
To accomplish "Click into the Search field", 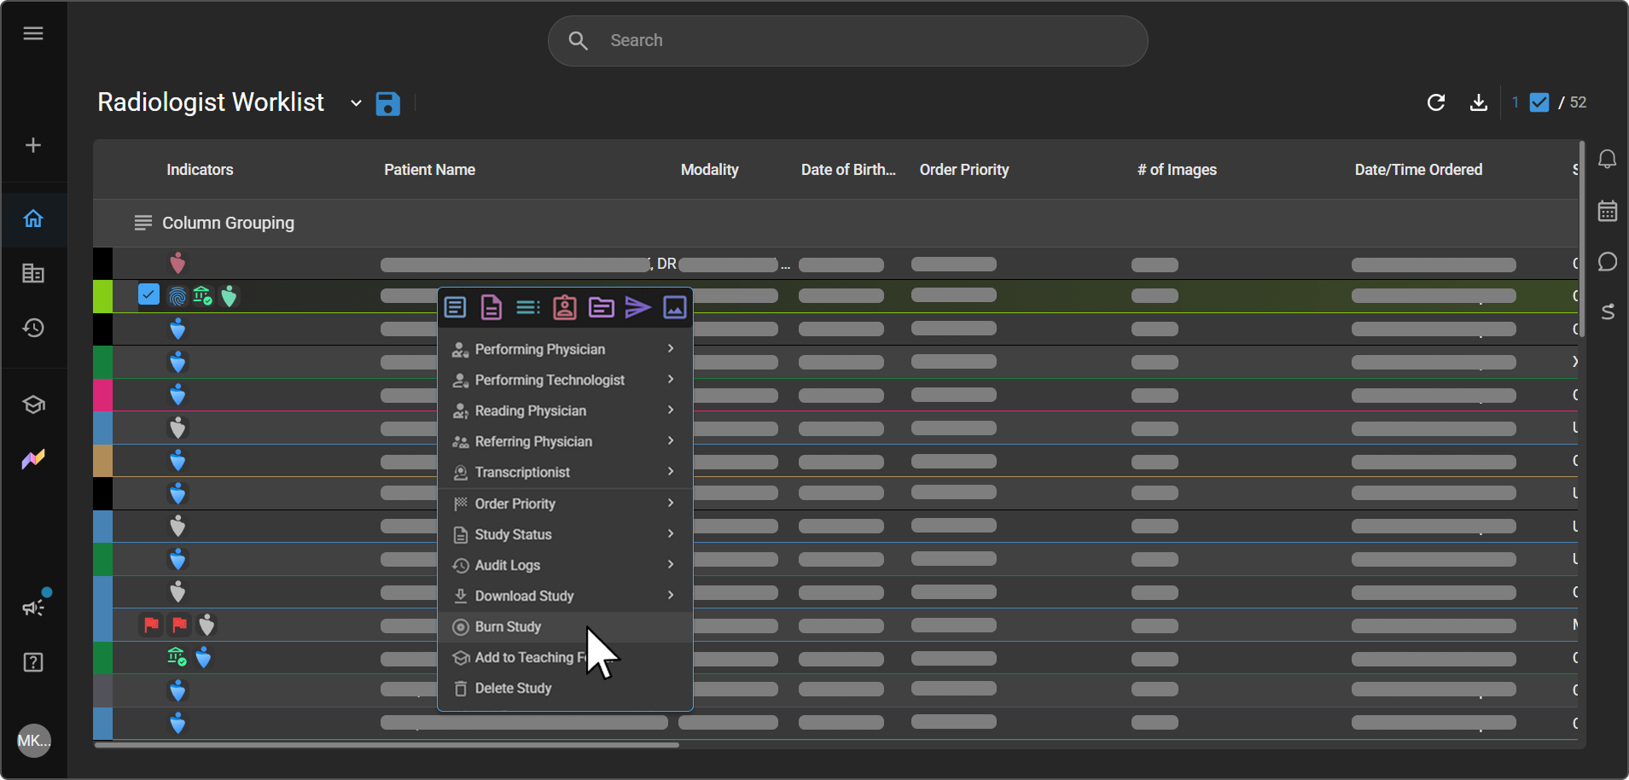I will [x=847, y=41].
